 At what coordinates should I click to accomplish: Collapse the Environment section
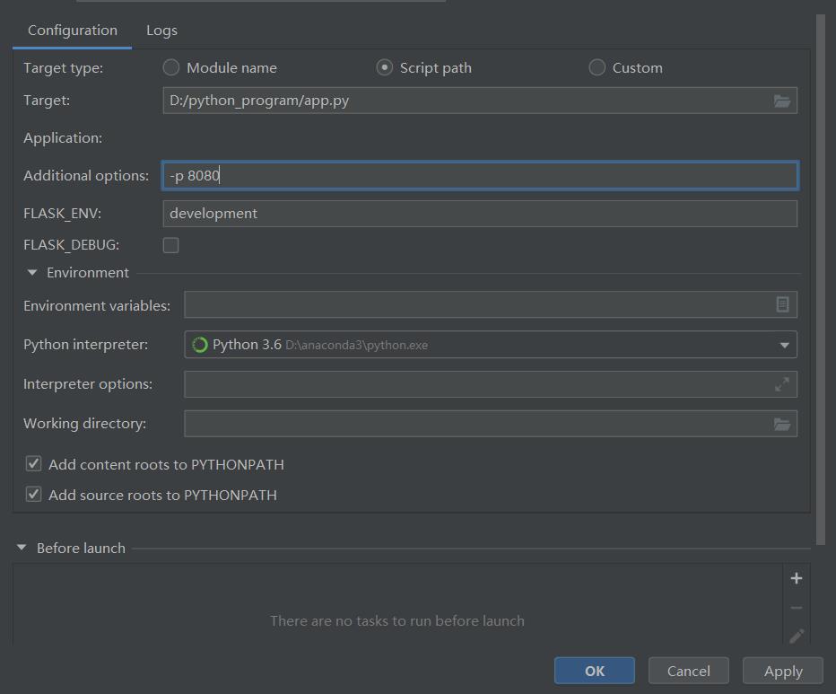pos(32,273)
